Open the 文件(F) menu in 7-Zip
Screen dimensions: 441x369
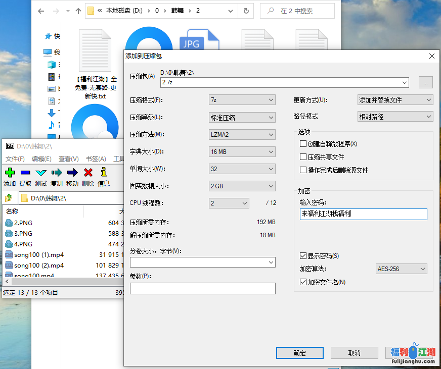(x=15, y=159)
